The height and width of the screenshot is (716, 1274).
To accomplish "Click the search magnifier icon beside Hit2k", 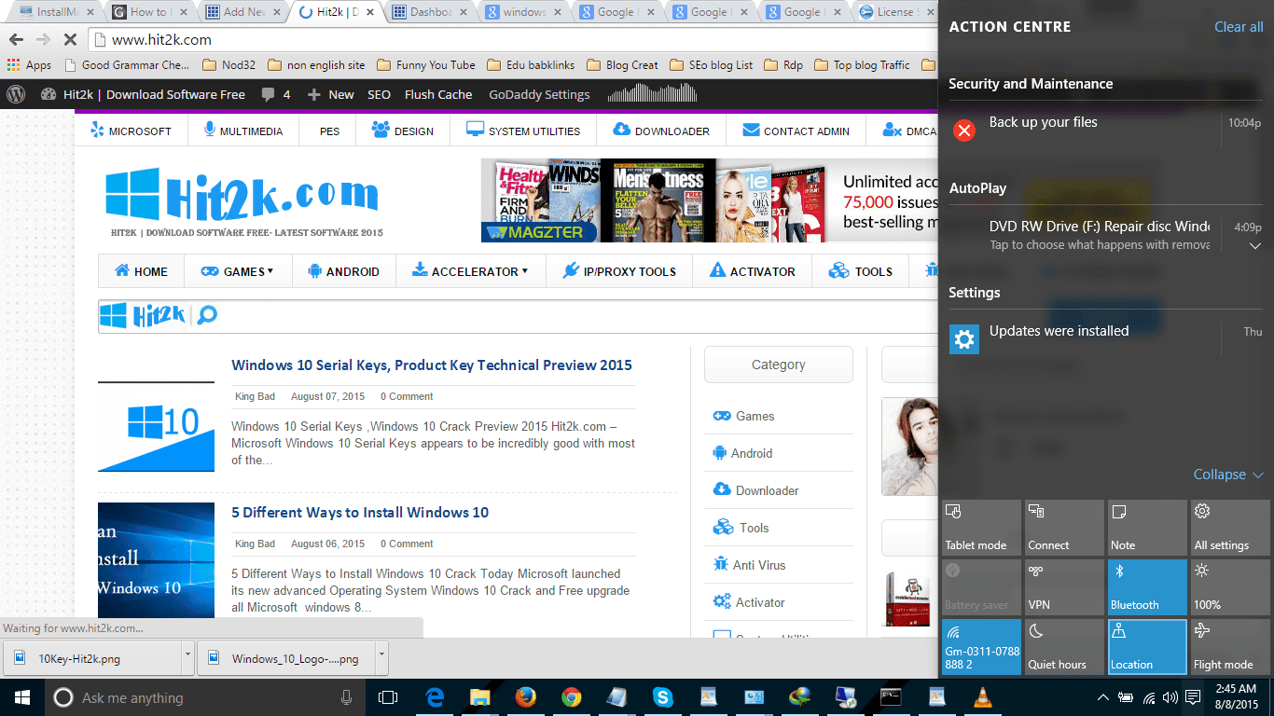I will [x=207, y=315].
